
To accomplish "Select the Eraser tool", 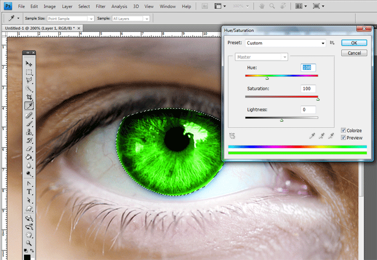I will 29,149.
